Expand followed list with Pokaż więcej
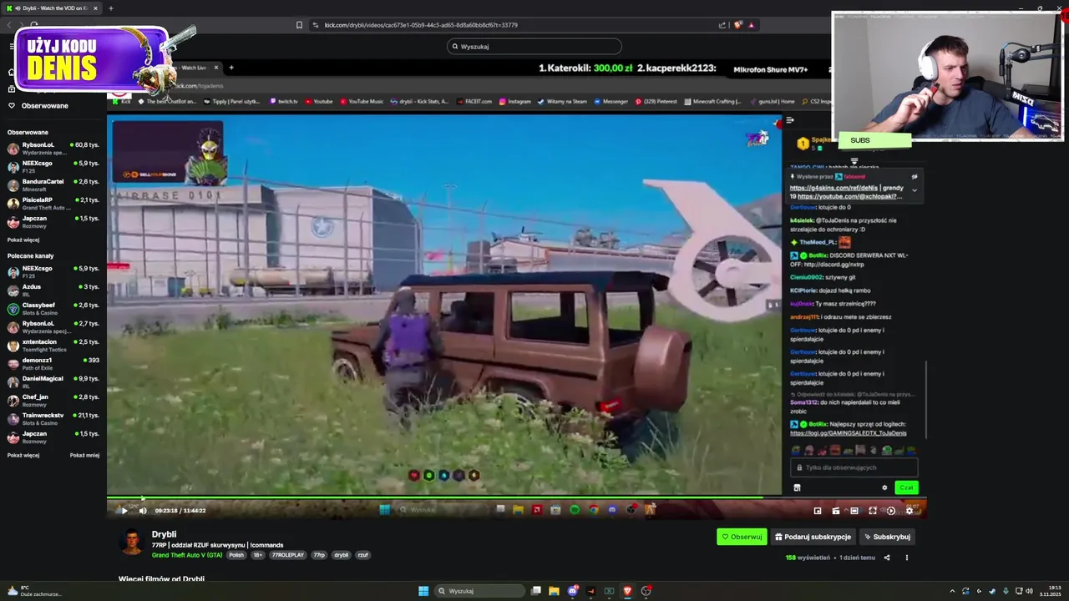Viewport: 1069px width, 601px height. 23,240
